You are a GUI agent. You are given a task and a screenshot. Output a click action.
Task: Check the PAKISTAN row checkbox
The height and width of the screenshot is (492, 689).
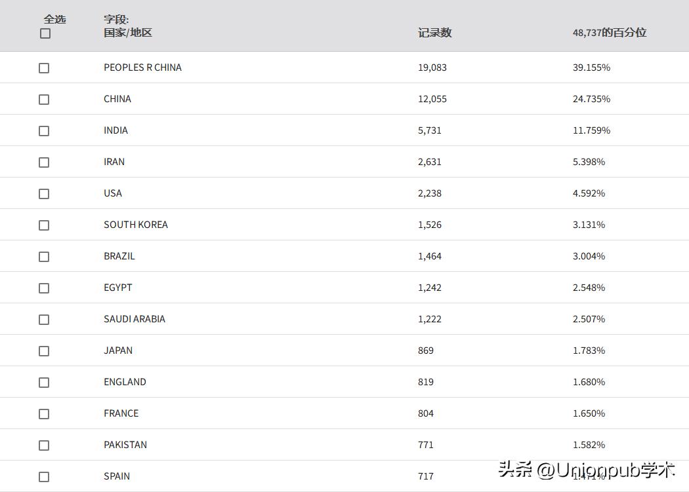(x=44, y=445)
